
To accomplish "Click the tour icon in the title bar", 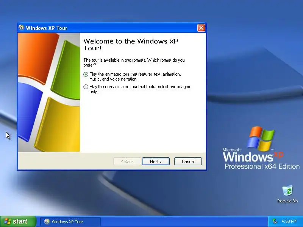I will click(x=21, y=28).
